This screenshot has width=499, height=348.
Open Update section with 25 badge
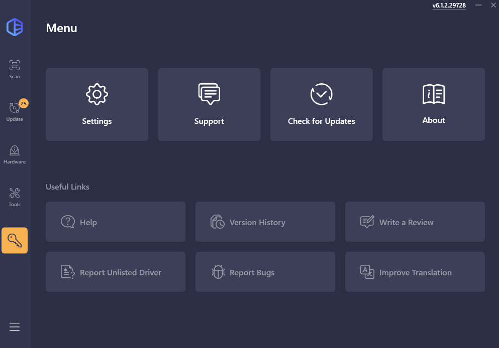tap(15, 111)
